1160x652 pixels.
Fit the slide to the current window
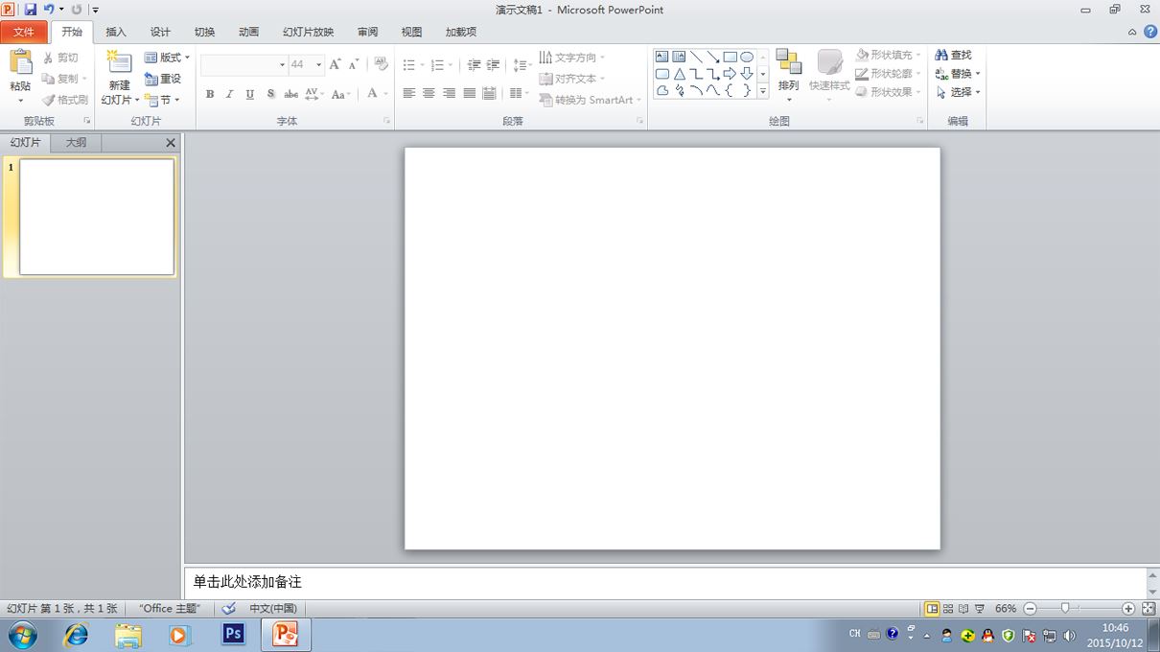1148,609
